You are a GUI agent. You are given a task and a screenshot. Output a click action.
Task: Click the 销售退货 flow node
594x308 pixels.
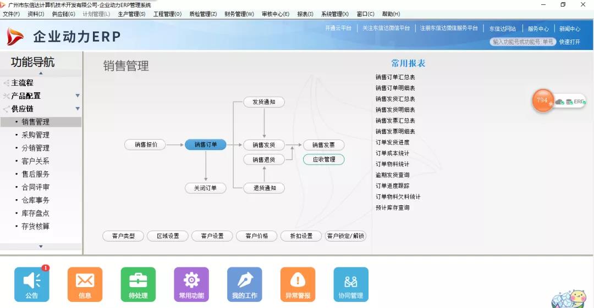[263, 160]
